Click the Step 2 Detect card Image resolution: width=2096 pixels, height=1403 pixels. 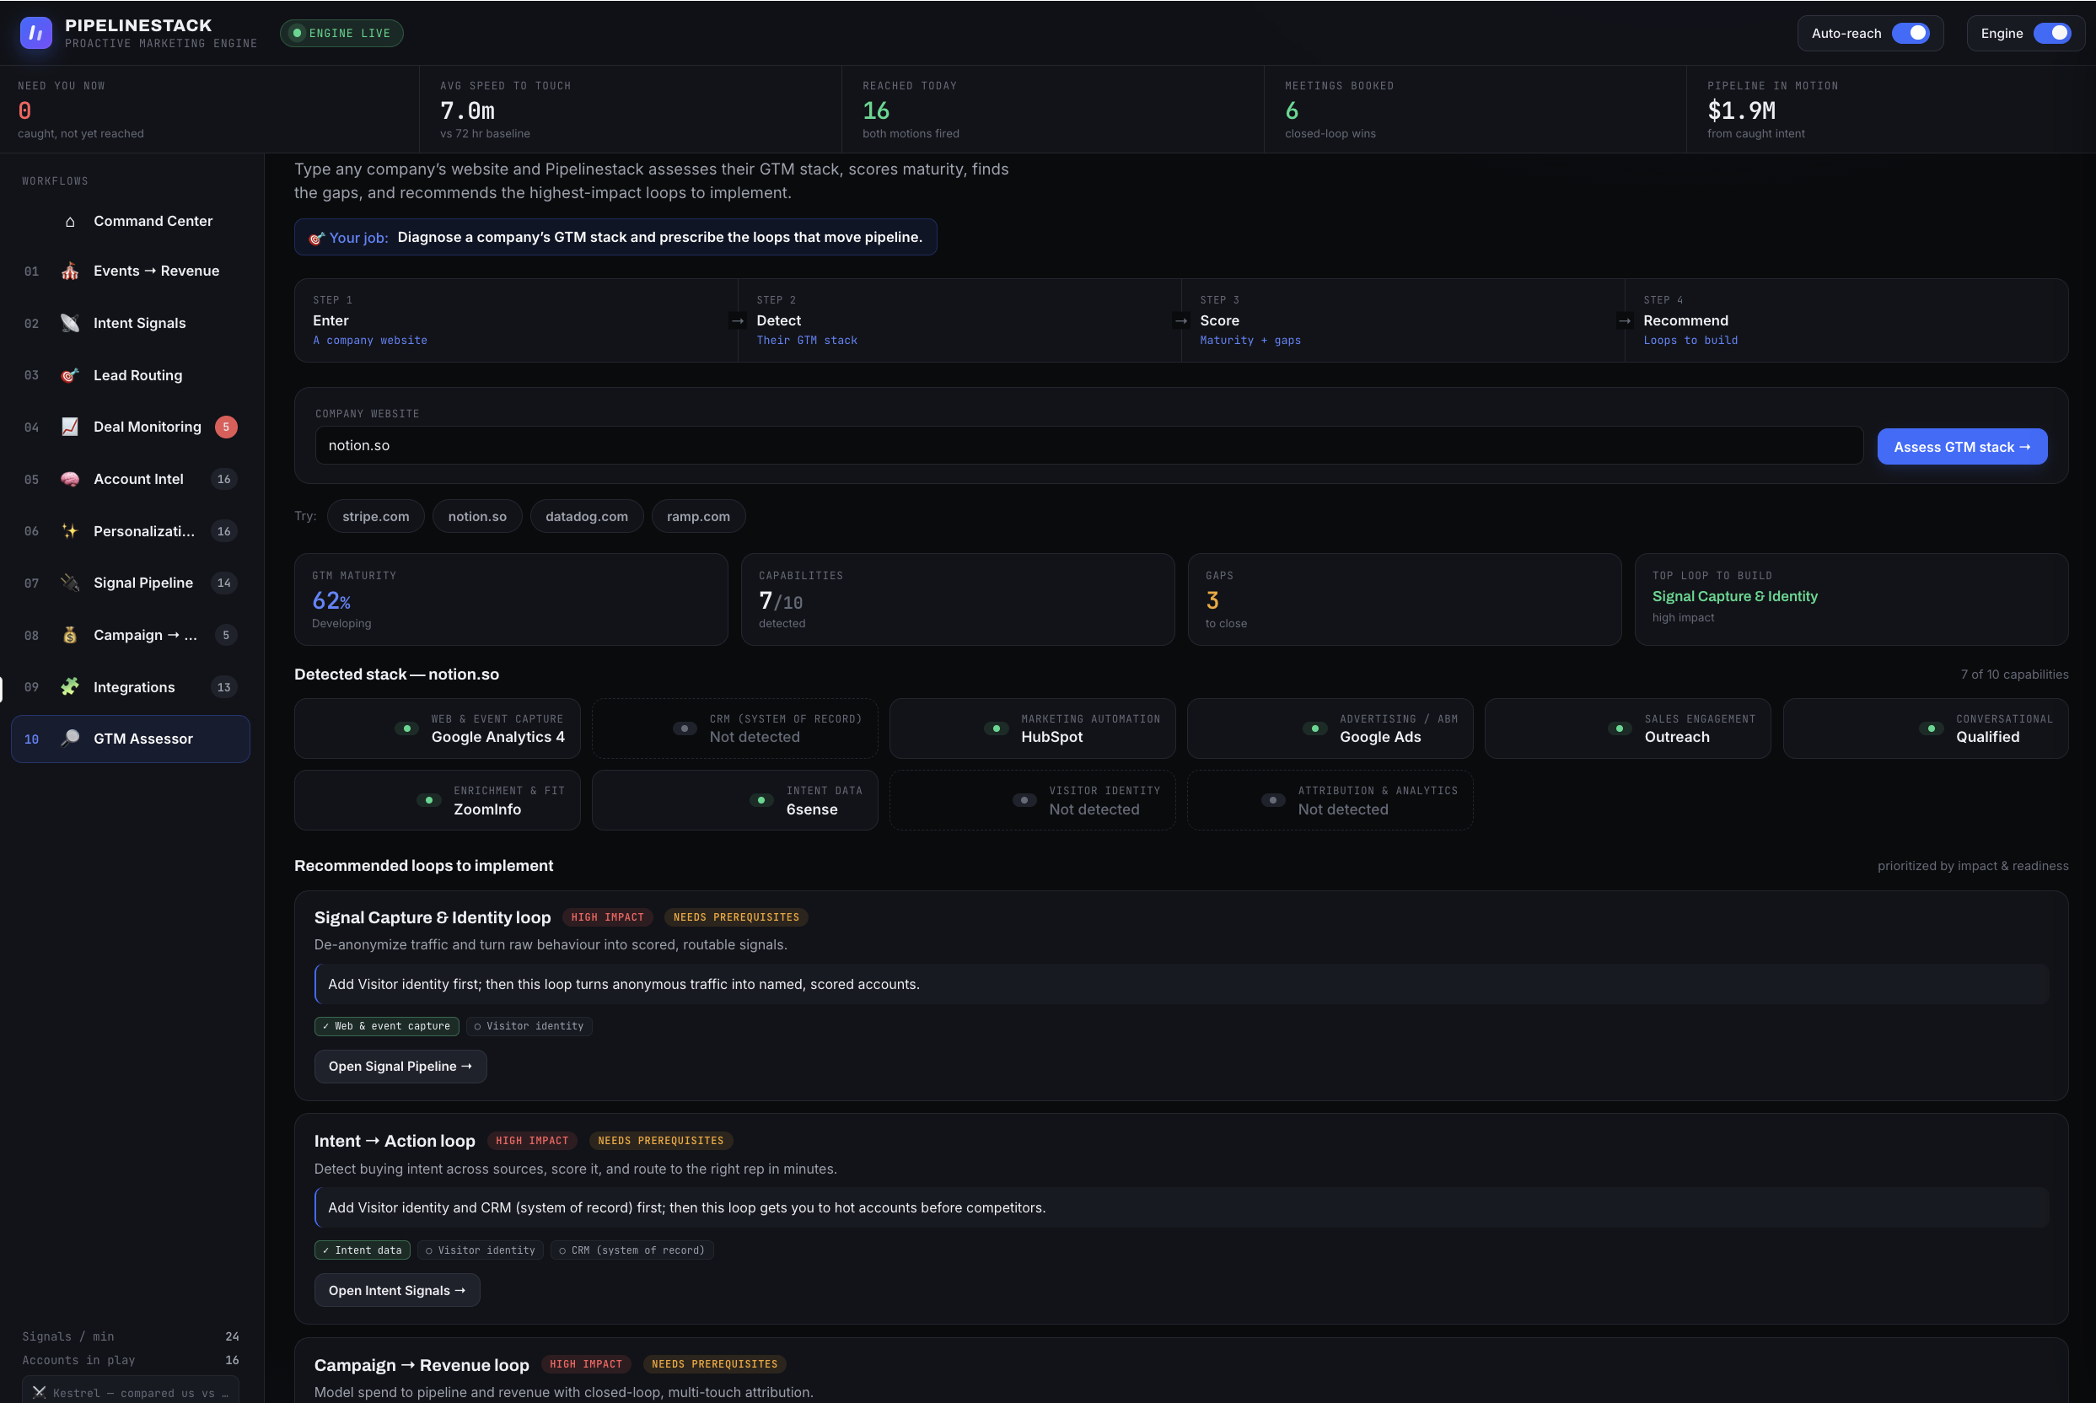959,320
